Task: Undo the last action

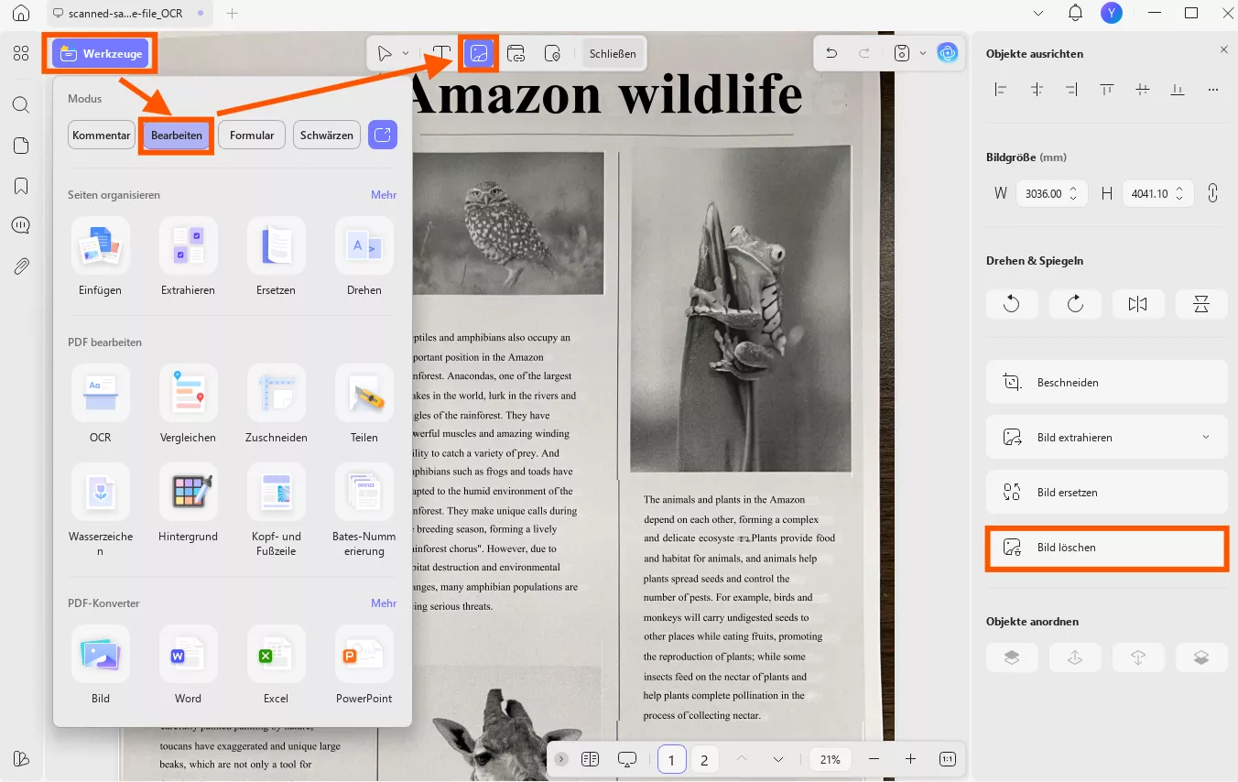Action: point(831,53)
